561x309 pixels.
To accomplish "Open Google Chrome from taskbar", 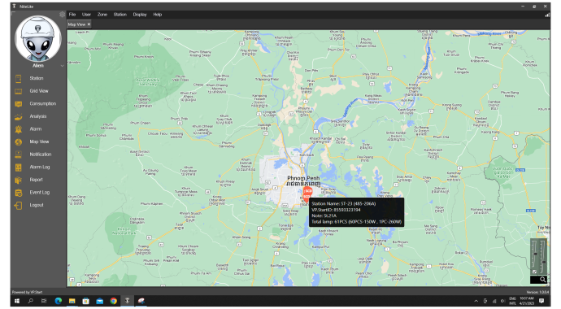I will click(113, 301).
